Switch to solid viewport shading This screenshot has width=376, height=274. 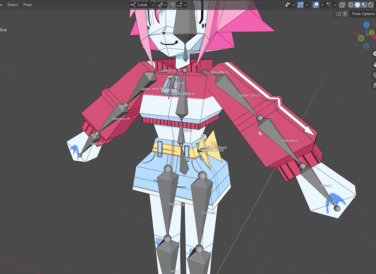357,5
